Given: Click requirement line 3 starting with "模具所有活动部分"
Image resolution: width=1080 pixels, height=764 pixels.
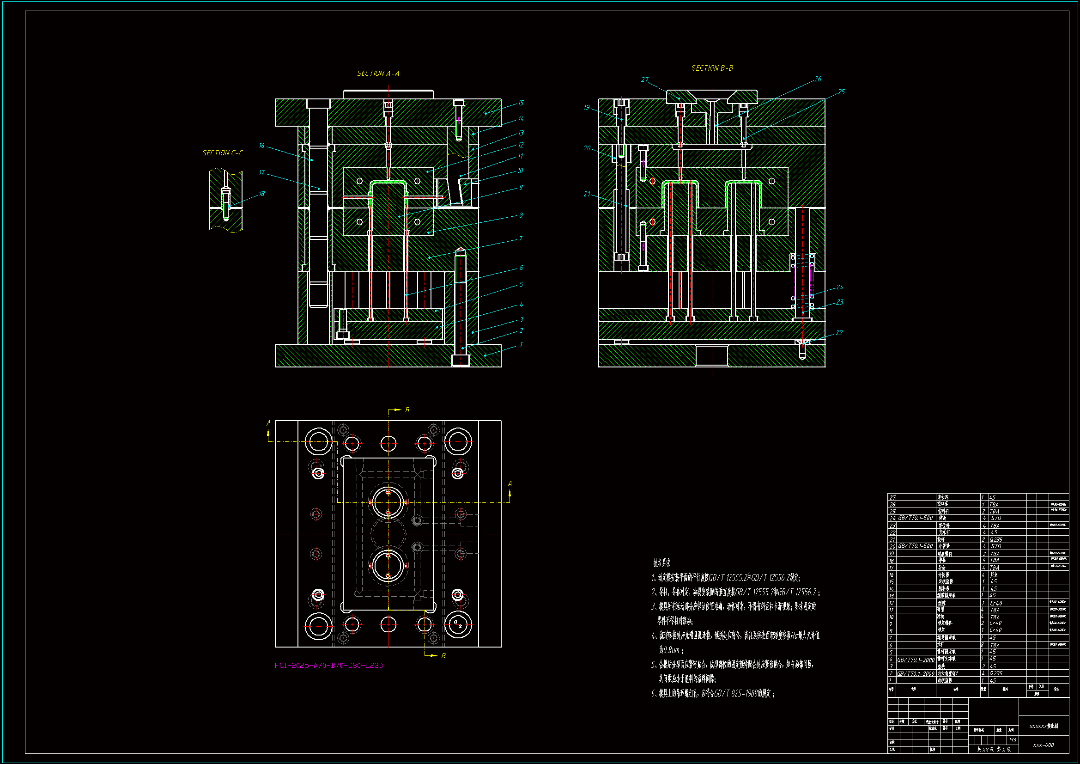Looking at the screenshot, I should coord(734,607).
